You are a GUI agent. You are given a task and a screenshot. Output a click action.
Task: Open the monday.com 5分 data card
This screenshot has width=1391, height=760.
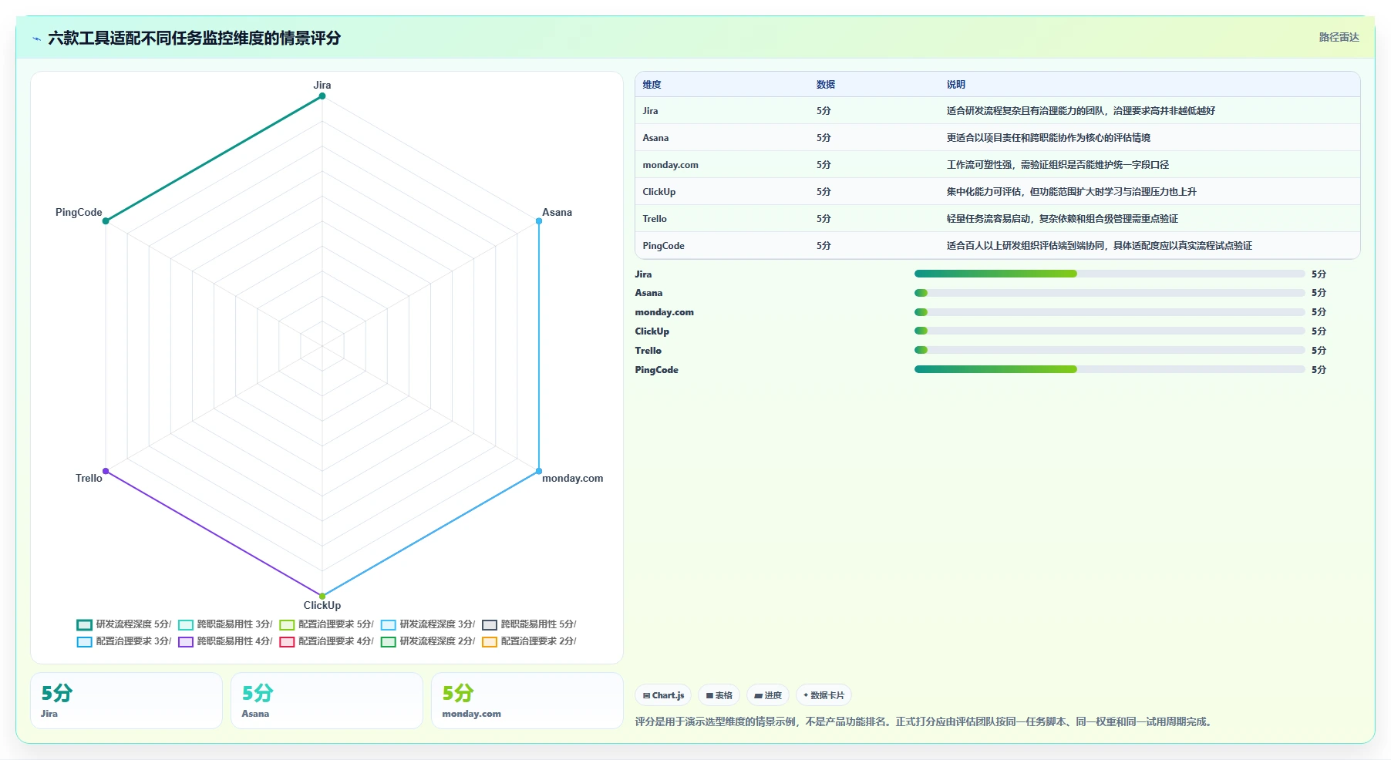tap(527, 701)
